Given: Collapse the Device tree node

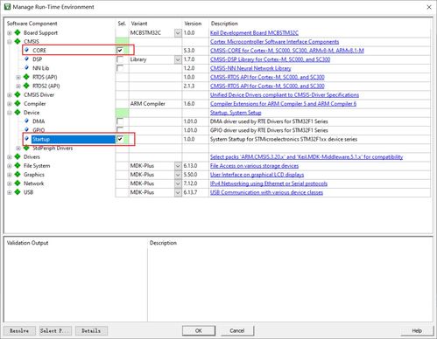Looking at the screenshot, I should [x=10, y=113].
